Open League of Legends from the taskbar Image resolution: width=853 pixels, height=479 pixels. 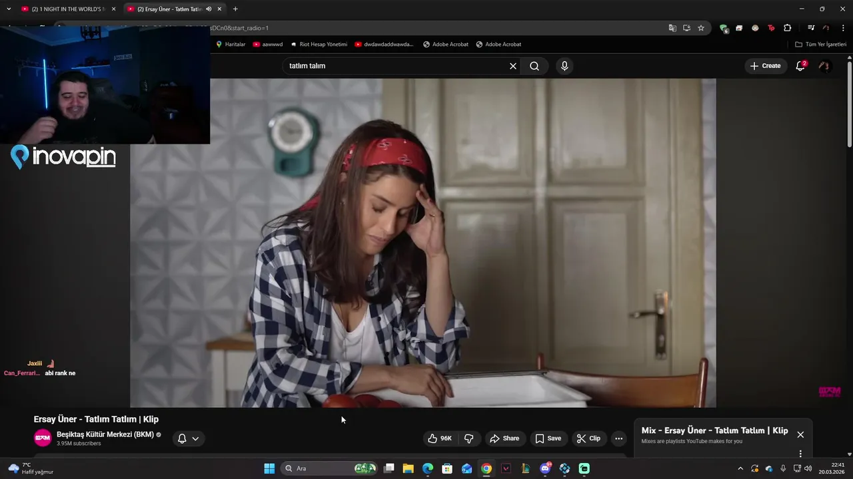coord(526,468)
